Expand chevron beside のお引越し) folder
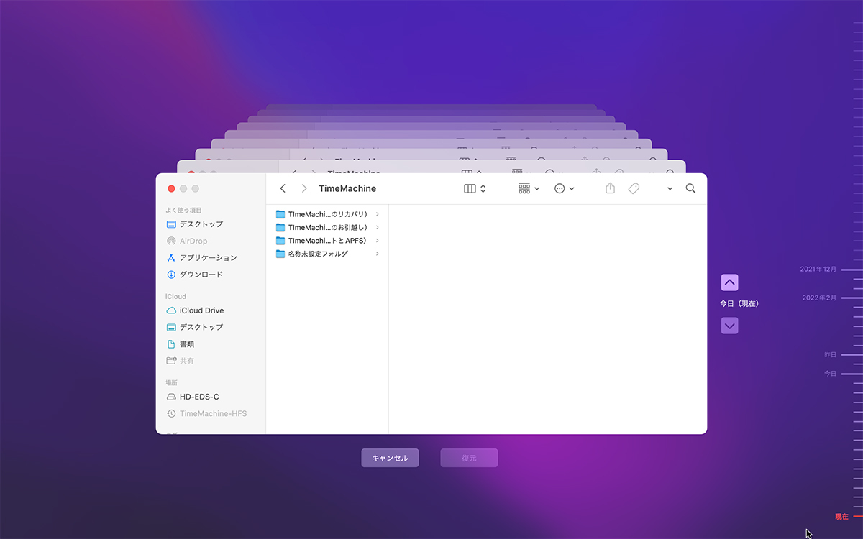The image size is (863, 539). (378, 227)
